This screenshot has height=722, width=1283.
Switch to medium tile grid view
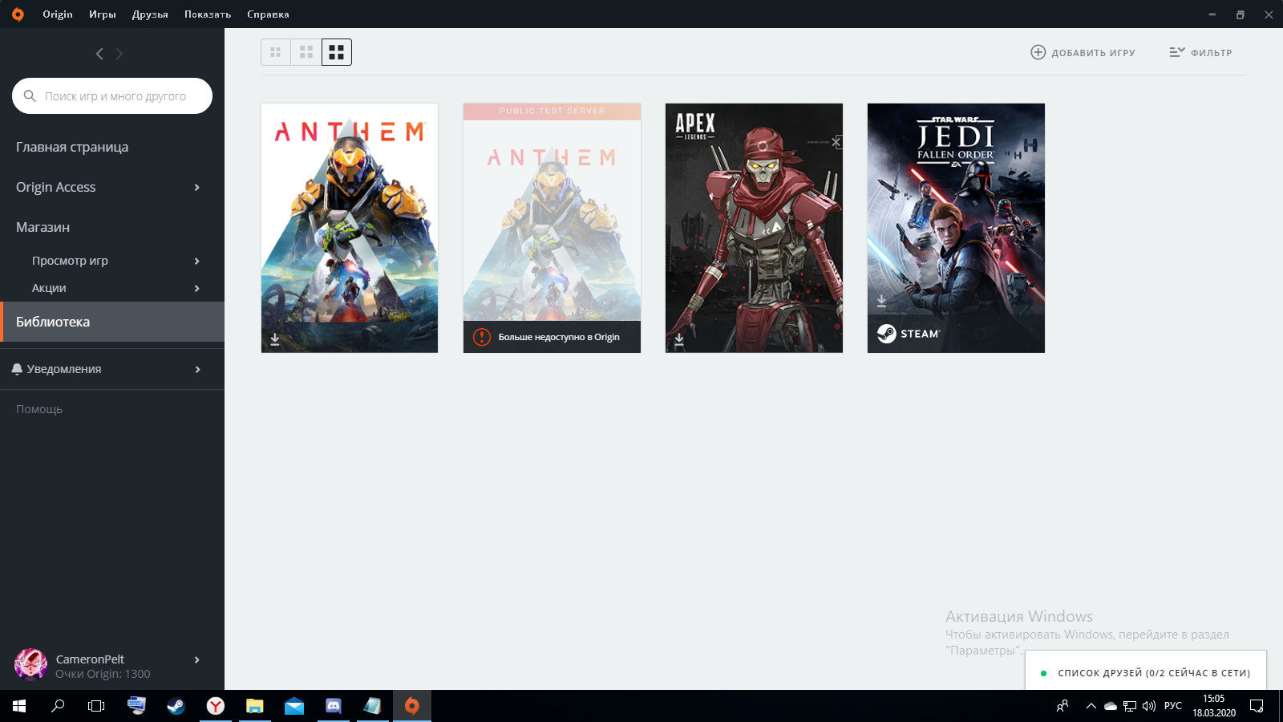(306, 52)
